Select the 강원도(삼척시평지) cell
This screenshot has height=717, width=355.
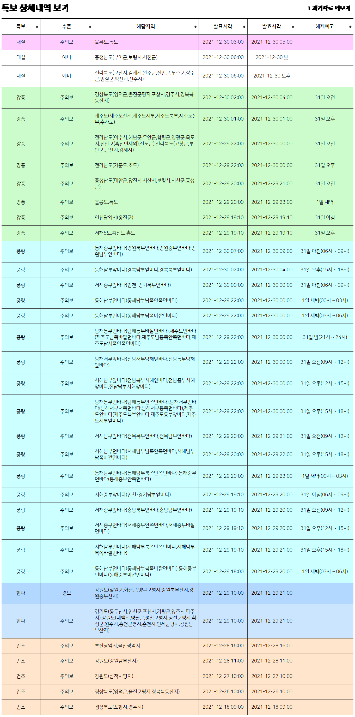point(146,677)
